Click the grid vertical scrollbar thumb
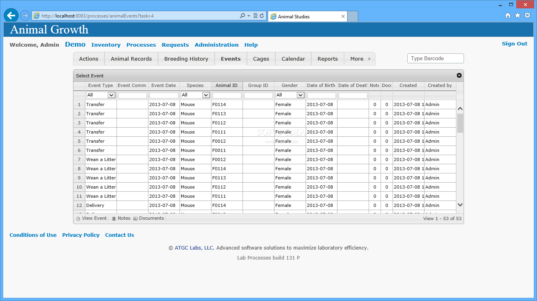 (x=460, y=123)
